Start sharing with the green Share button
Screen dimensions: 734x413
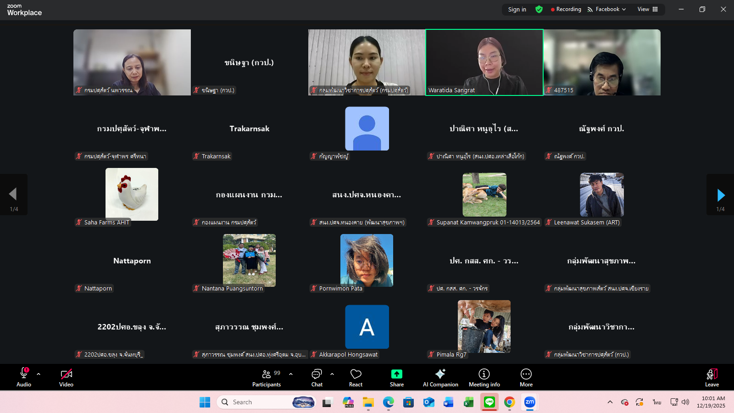(397, 378)
